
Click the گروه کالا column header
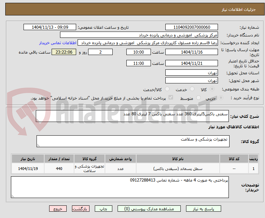click(90, 159)
